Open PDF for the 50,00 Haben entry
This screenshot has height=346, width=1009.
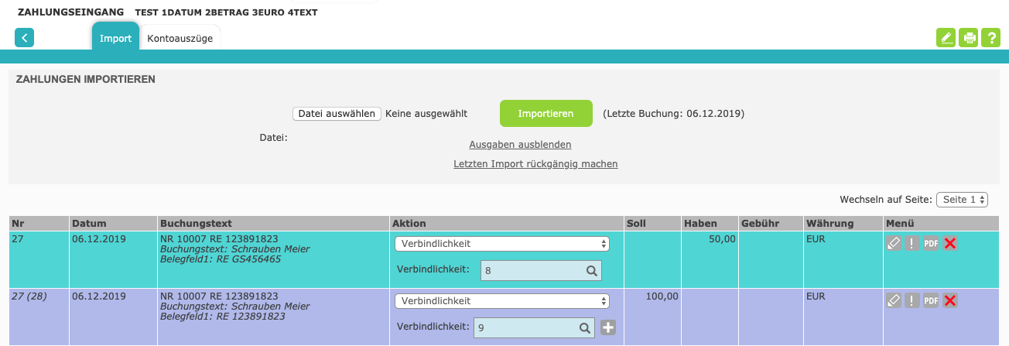[x=931, y=243]
